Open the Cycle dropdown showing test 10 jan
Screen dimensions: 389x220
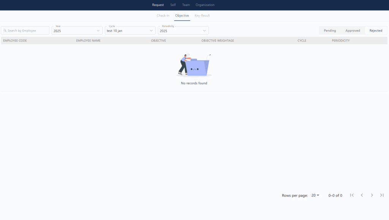(130, 30)
